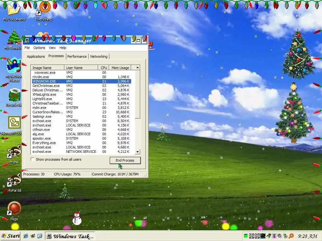Click the Safely Remove Hardware tray icon

click(x=285, y=236)
